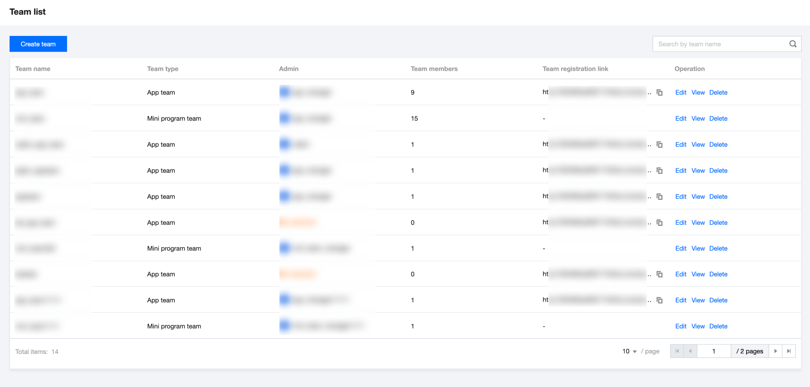Click the Team members column header
This screenshot has height=387, width=810.
pos(434,69)
